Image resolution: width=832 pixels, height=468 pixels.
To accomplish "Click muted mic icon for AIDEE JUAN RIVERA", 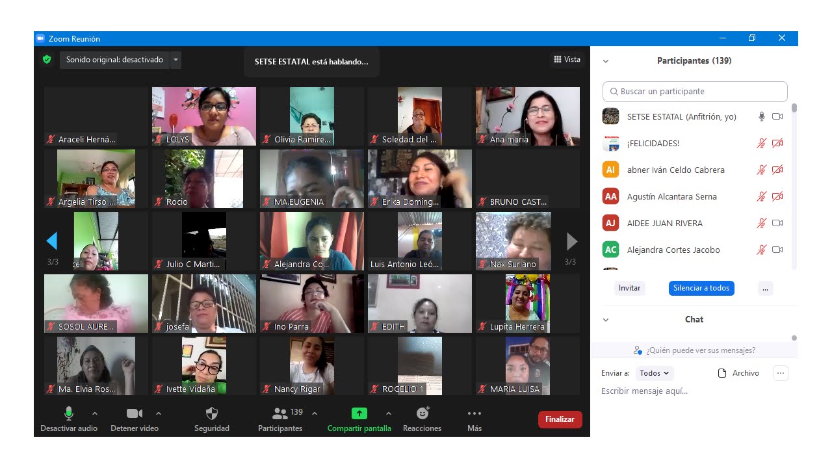I will click(762, 224).
